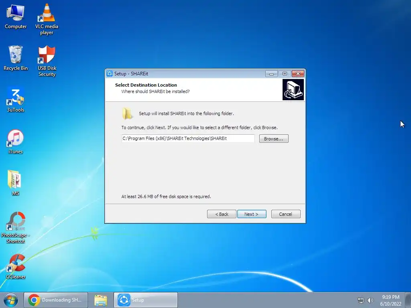This screenshot has width=411, height=308.
Task: Click the installer computer graphic in header
Action: point(293,89)
